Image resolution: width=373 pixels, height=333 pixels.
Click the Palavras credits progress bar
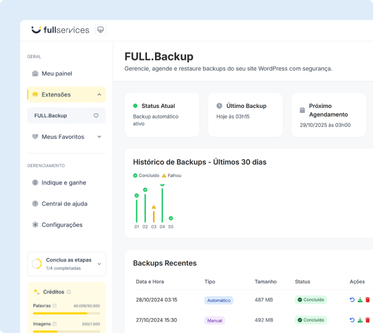click(66, 313)
